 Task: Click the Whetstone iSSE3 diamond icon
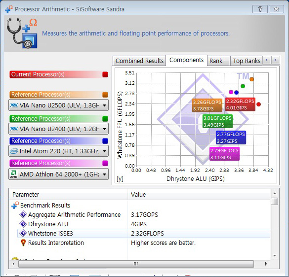23,233
